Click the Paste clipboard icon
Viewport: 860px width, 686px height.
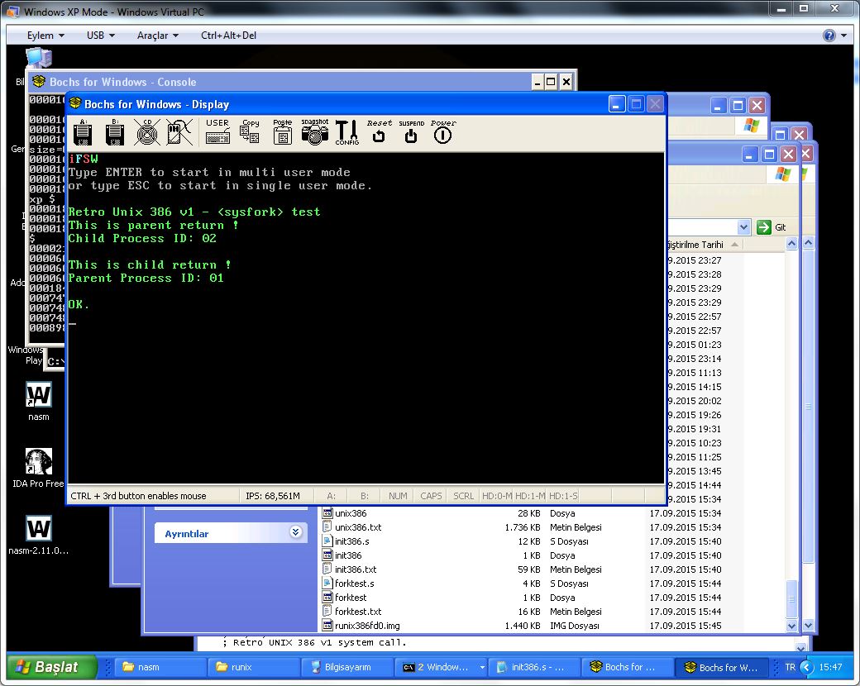283,131
